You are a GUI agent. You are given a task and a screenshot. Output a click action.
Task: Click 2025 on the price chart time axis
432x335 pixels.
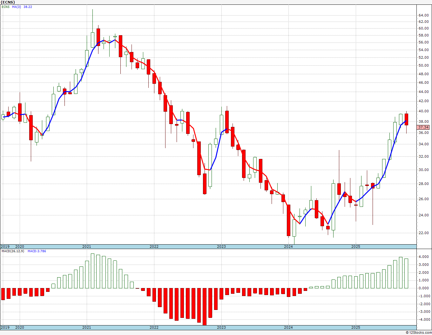tap(356, 246)
